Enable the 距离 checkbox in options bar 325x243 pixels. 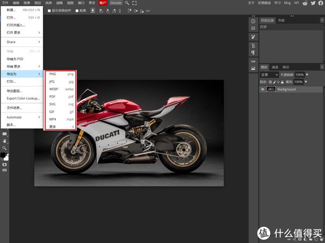tap(77, 11)
